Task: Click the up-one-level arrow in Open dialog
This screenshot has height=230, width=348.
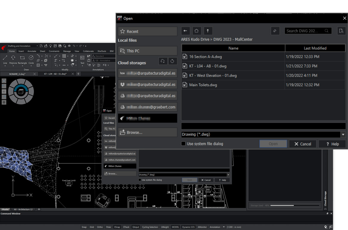Action: tap(208, 31)
